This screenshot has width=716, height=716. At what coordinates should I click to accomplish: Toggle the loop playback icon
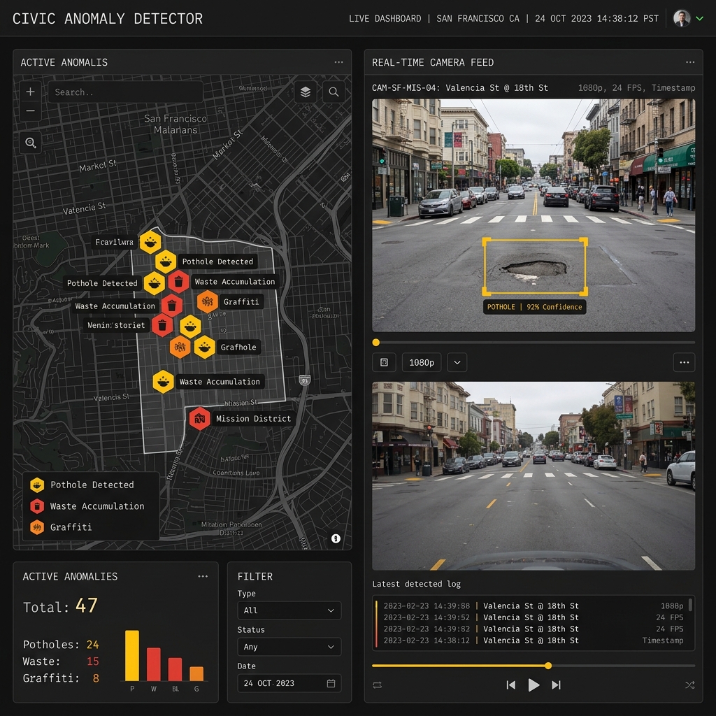coord(377,685)
